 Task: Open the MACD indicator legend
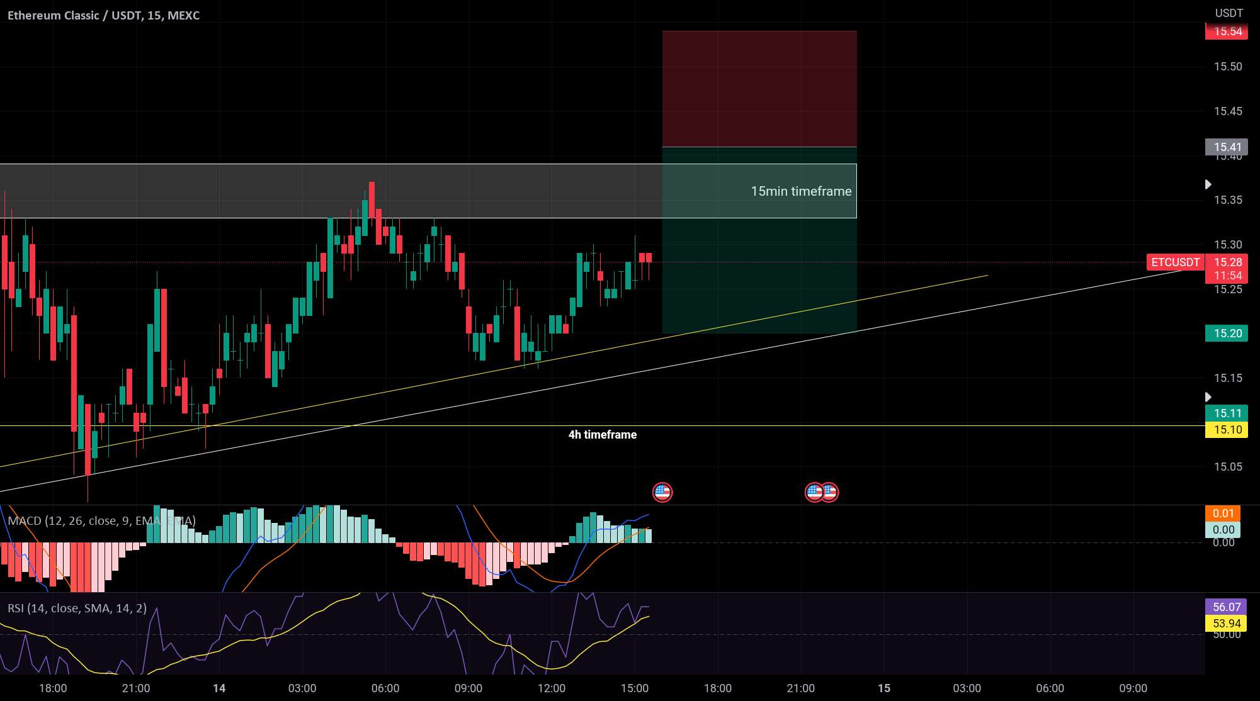(x=101, y=521)
